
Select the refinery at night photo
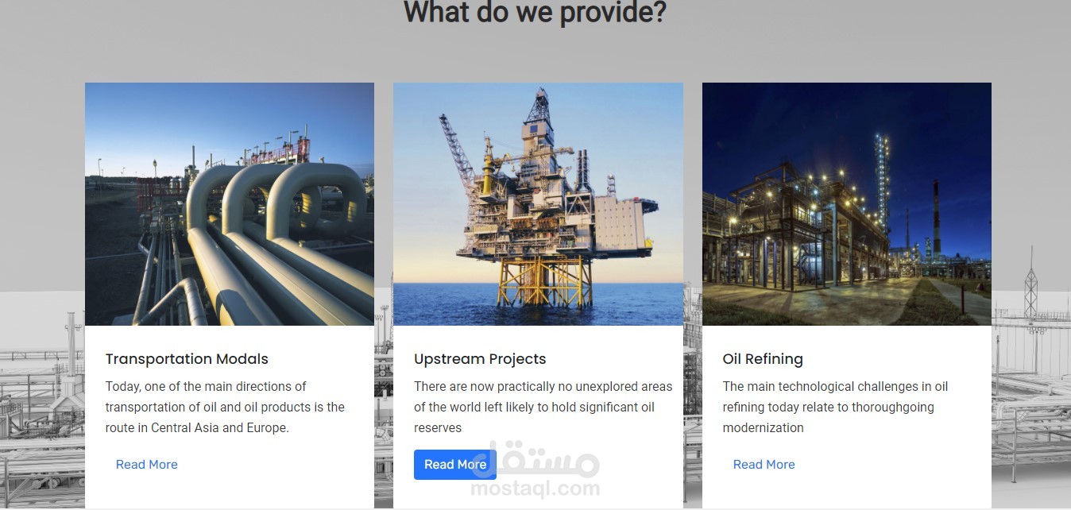click(x=847, y=204)
